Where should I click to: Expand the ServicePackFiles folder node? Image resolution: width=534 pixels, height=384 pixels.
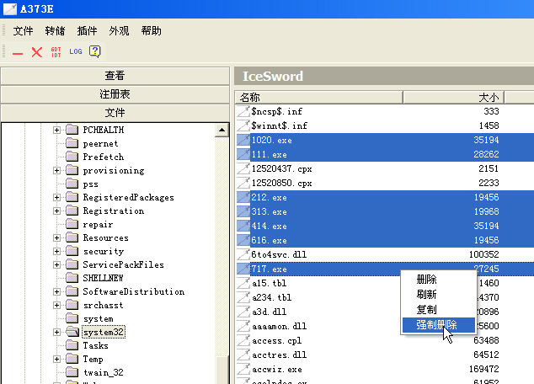pos(57,265)
